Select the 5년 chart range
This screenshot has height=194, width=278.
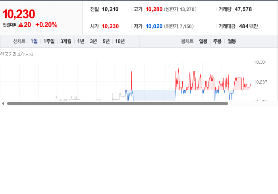coord(106,41)
